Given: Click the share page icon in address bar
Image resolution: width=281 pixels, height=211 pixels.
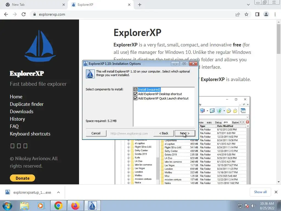Looking at the screenshot, I should [238, 15].
